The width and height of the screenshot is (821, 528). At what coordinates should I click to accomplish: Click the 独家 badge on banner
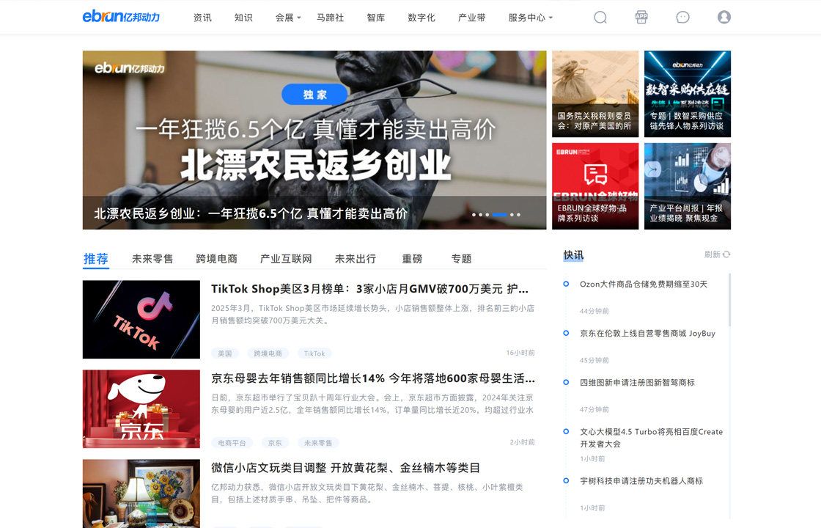[314, 95]
